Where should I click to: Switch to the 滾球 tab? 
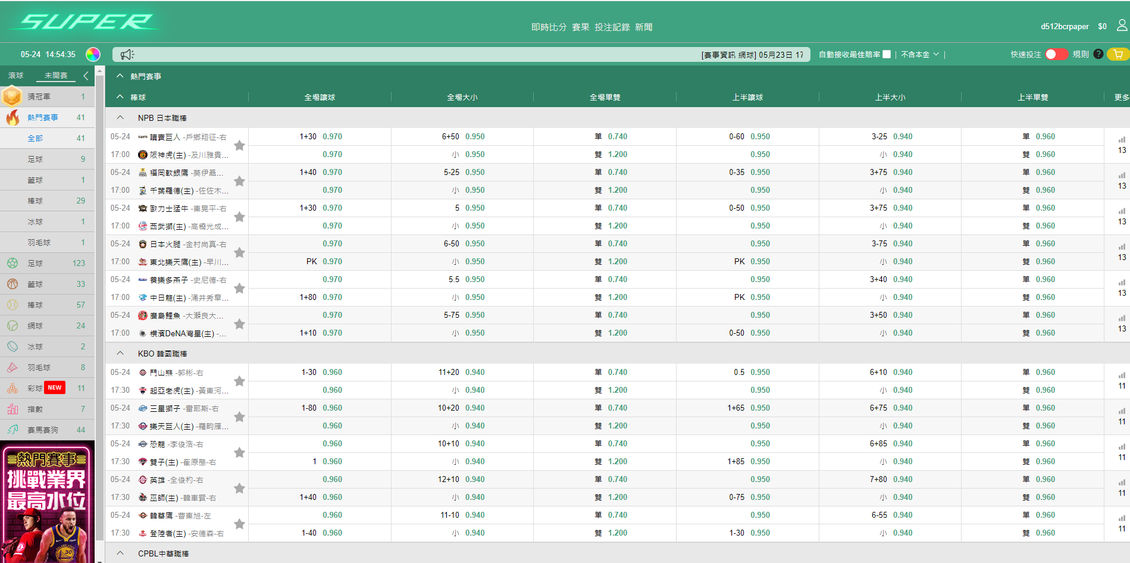point(16,76)
